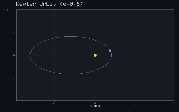179x112 pixels.
Task: Click the yellow sun marker at origin
Action: 95,55
